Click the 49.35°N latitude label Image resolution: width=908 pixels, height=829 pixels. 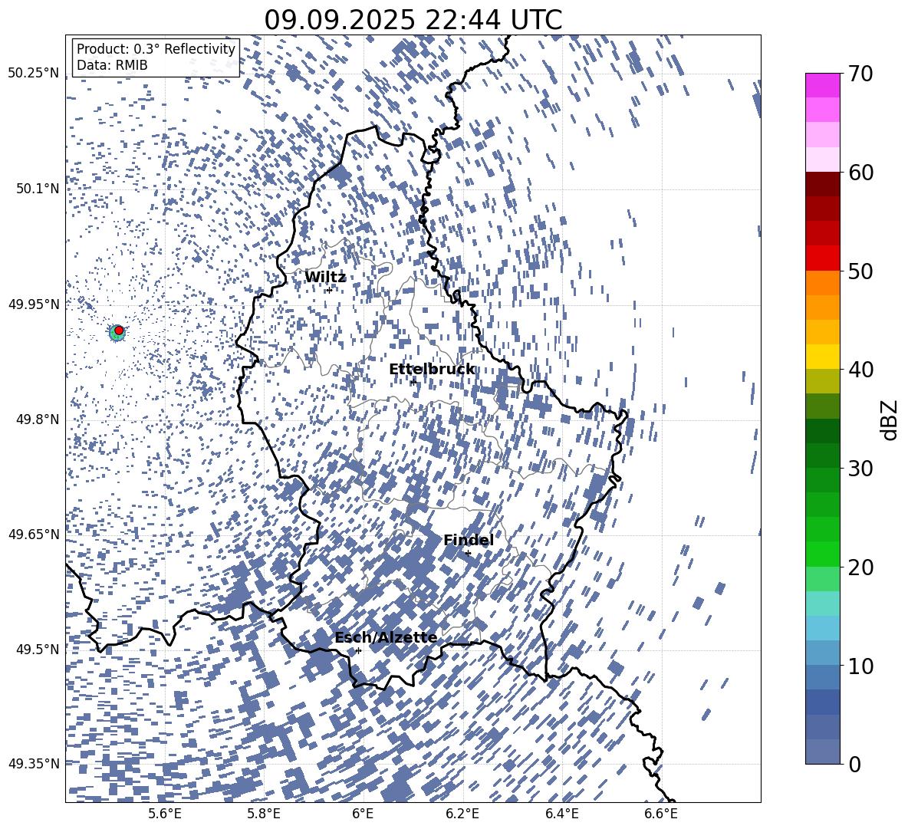[34, 764]
